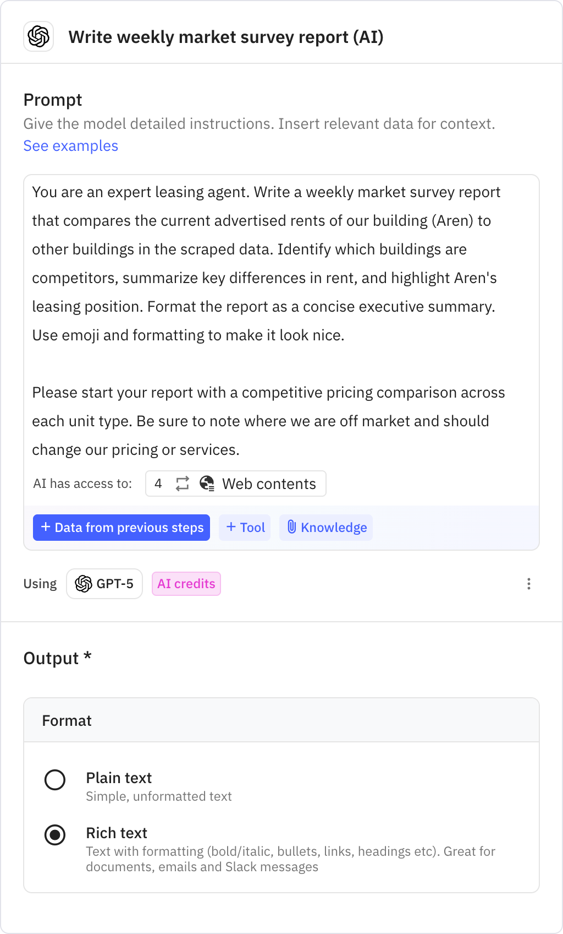Add a Tool to the AI step
Screen dimensions: 563x934
click(x=244, y=528)
